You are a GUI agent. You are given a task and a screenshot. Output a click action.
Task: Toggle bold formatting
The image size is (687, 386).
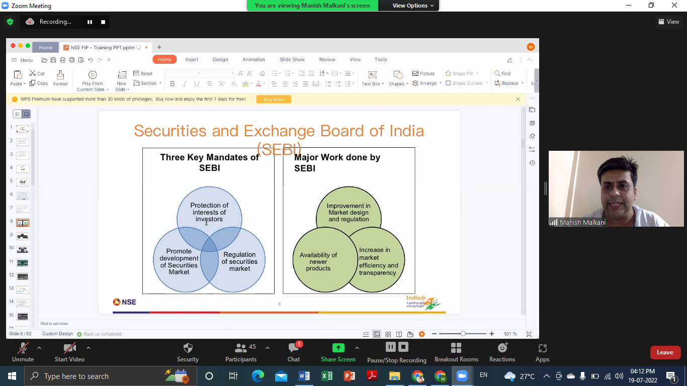coord(173,83)
